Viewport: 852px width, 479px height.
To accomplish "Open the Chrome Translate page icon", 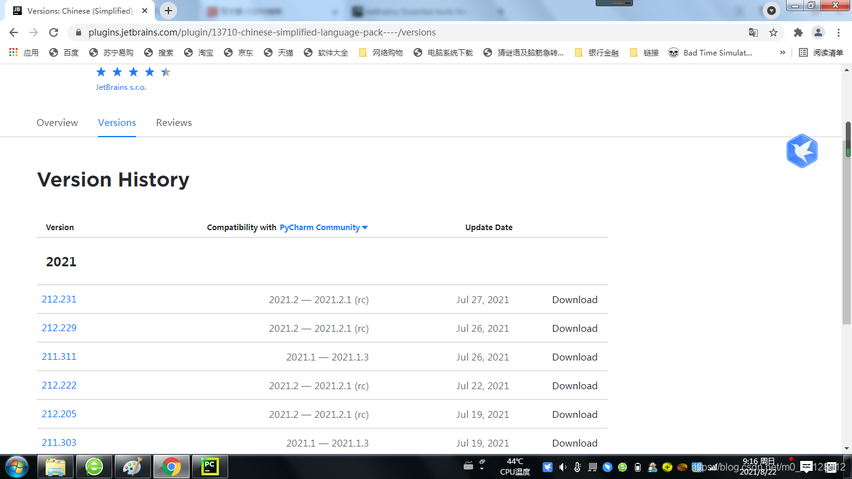I will (x=753, y=32).
